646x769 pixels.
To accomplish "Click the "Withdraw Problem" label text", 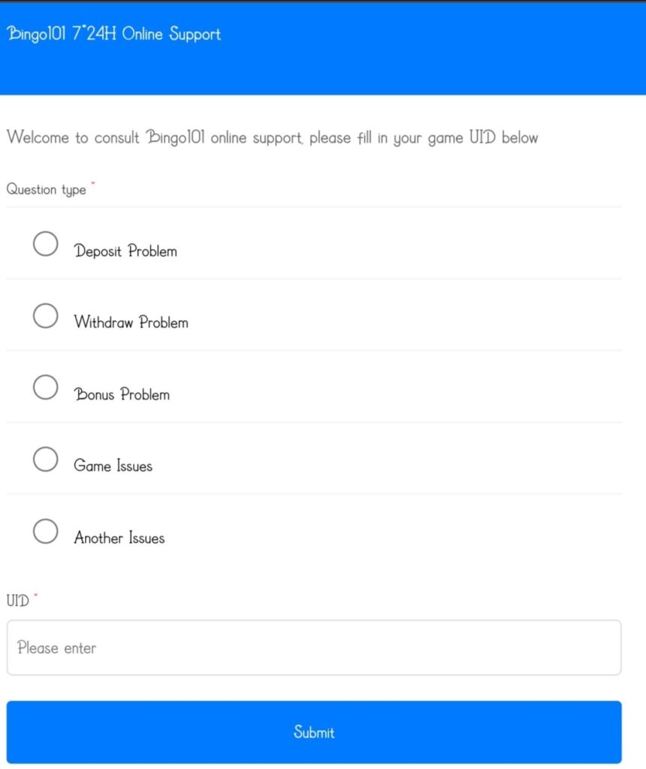I will coord(131,323).
